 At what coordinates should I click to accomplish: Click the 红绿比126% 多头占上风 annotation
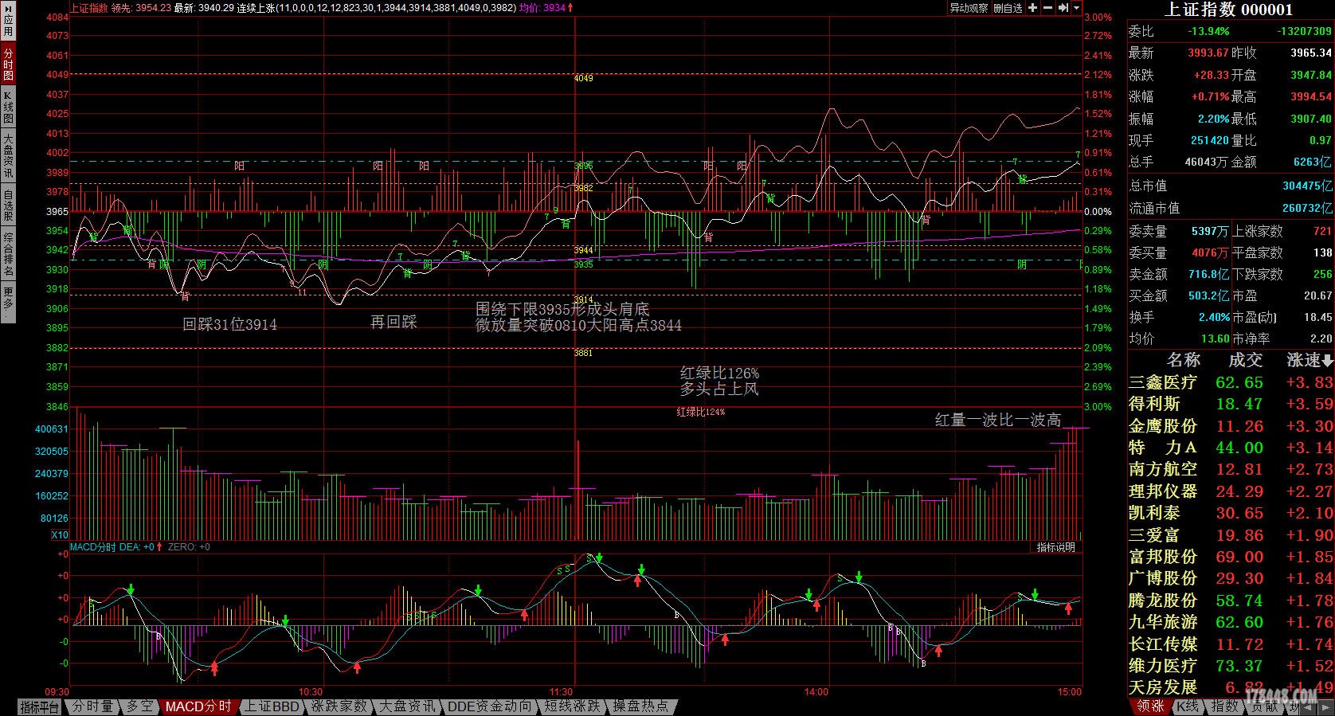(719, 381)
